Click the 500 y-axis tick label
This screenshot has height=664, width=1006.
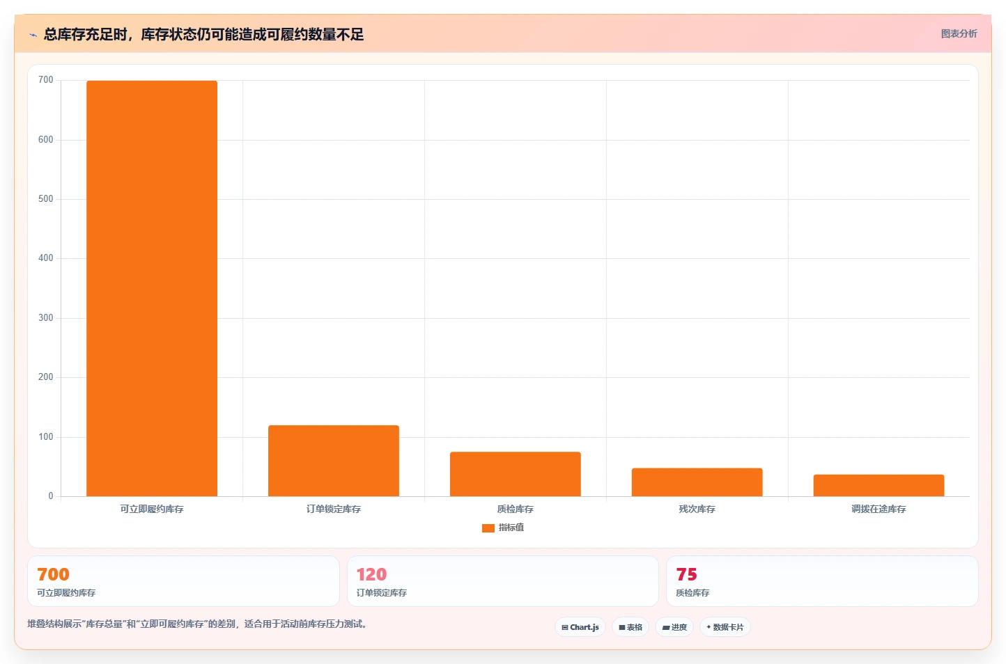point(46,199)
